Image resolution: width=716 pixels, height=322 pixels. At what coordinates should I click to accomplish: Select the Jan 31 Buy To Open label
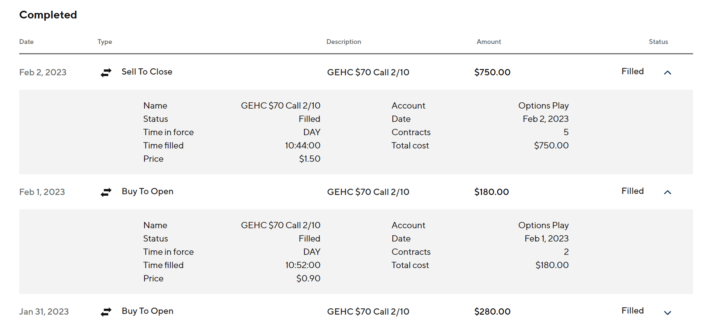[147, 311]
